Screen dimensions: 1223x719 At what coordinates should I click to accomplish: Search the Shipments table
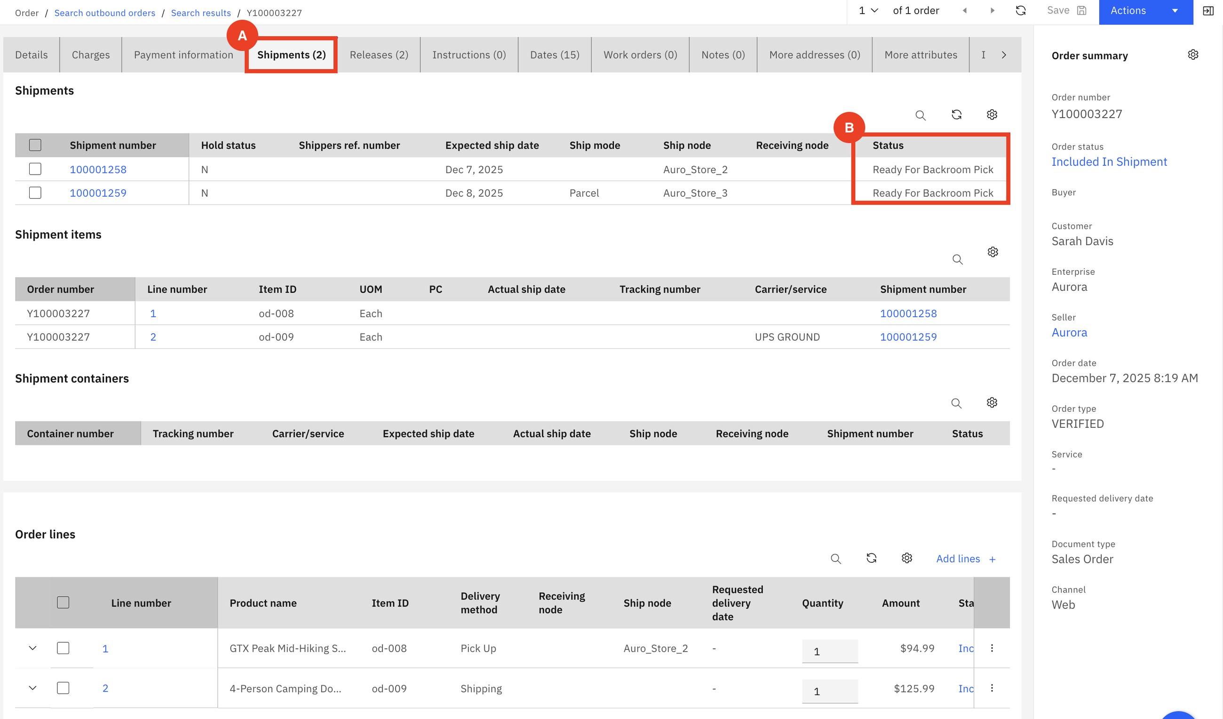coord(920,115)
